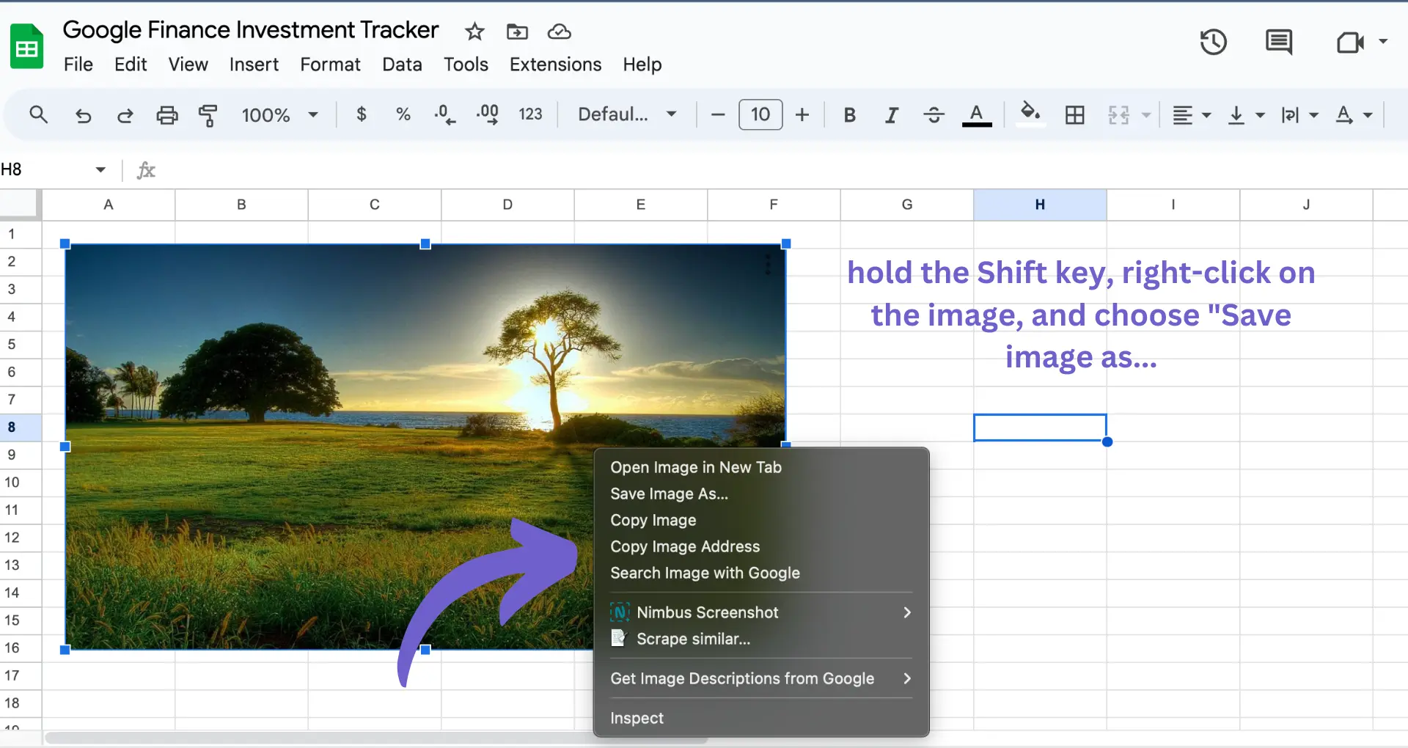Expand Get Image Descriptions from Google

761,678
